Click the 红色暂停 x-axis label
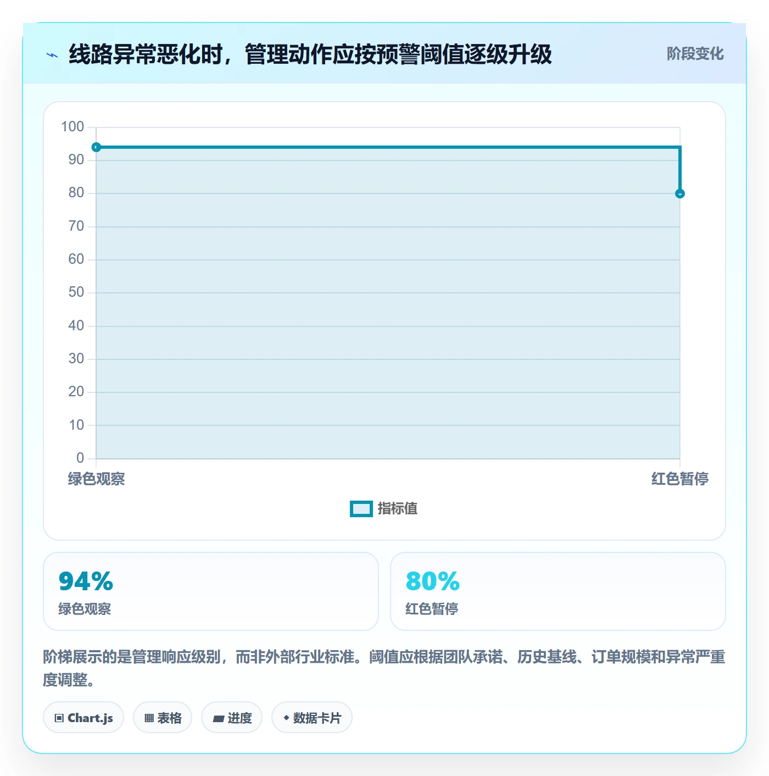This screenshot has width=769, height=776. 680,479
